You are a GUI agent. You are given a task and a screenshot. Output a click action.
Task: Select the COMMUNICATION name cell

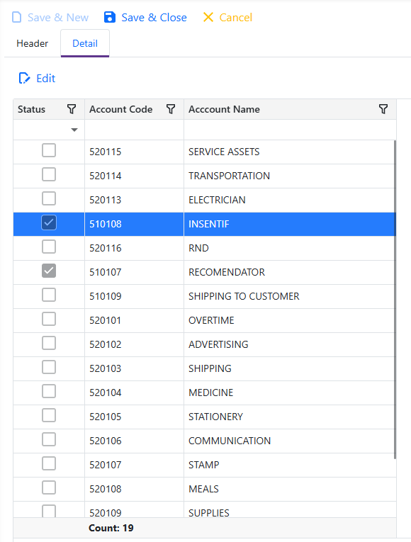tap(289, 441)
